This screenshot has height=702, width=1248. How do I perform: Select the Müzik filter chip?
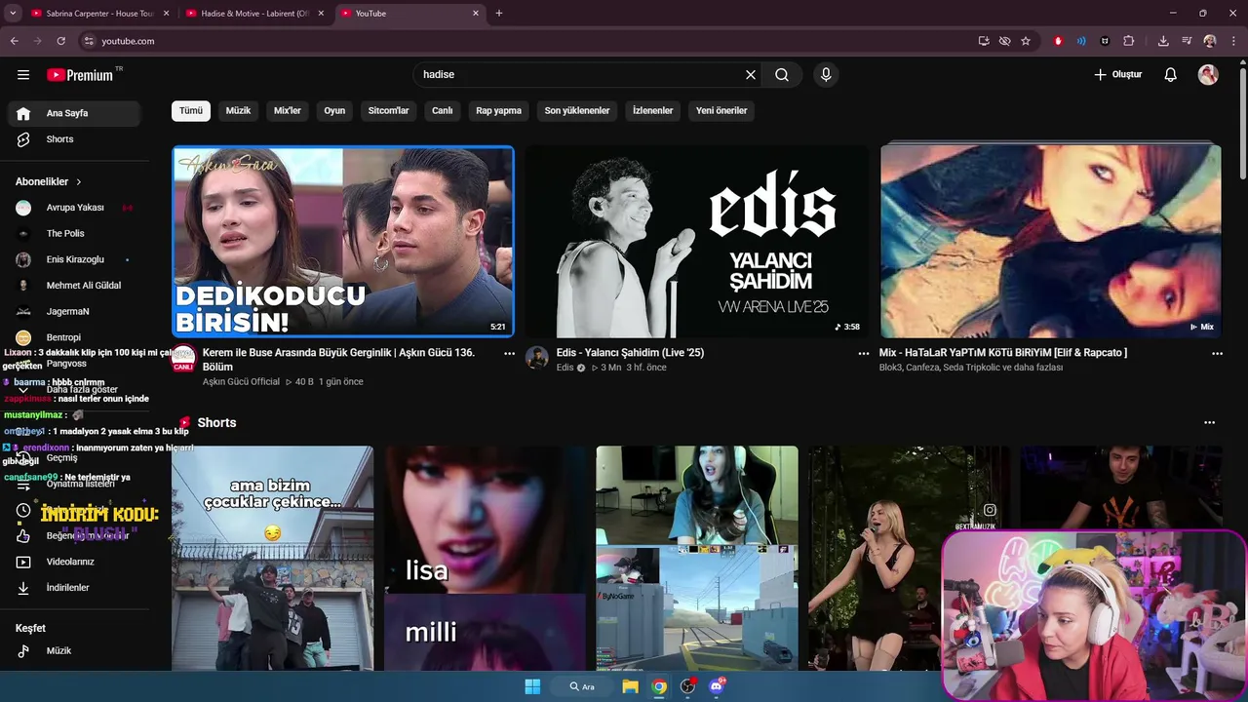[238, 111]
